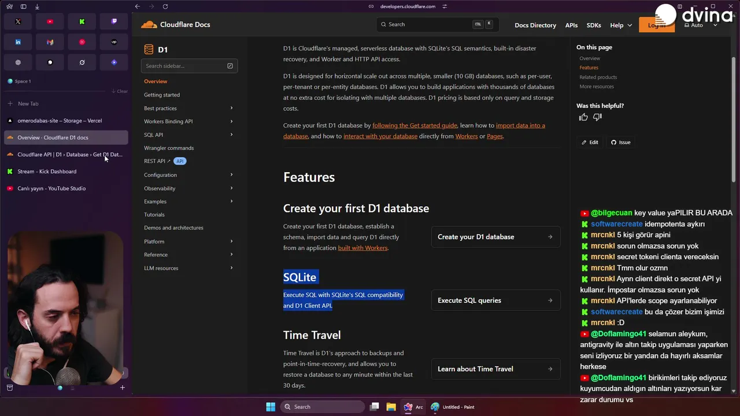The image size is (740, 416).
Task: Expand Examples section
Action: 231,201
